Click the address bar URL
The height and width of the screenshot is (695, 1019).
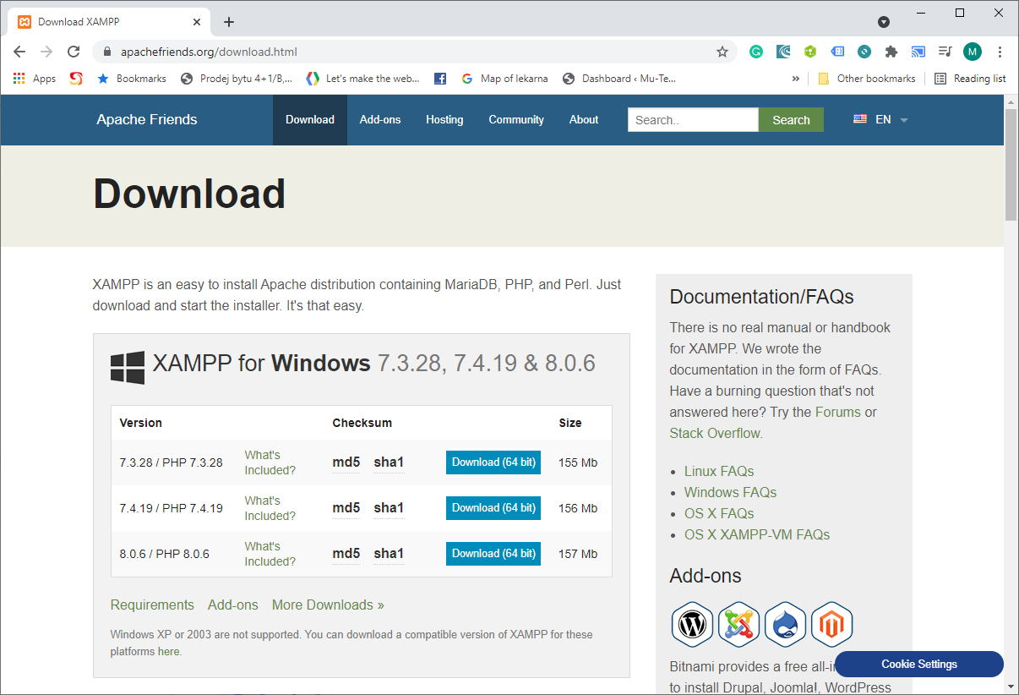[209, 52]
